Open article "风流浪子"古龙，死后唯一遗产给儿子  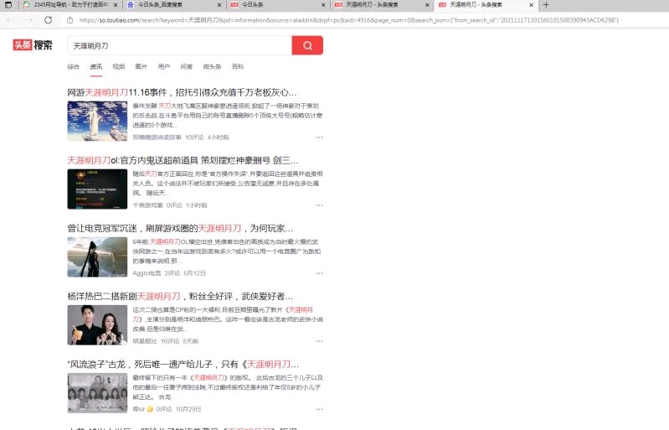point(183,364)
